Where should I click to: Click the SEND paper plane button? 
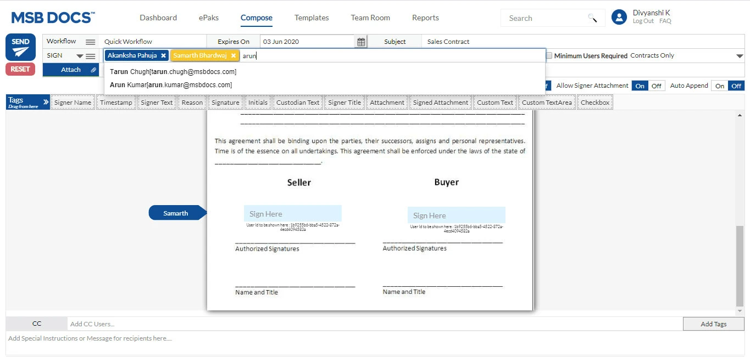[x=20, y=47]
